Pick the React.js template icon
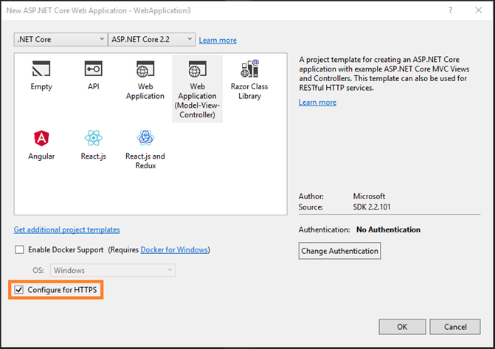 click(x=94, y=138)
